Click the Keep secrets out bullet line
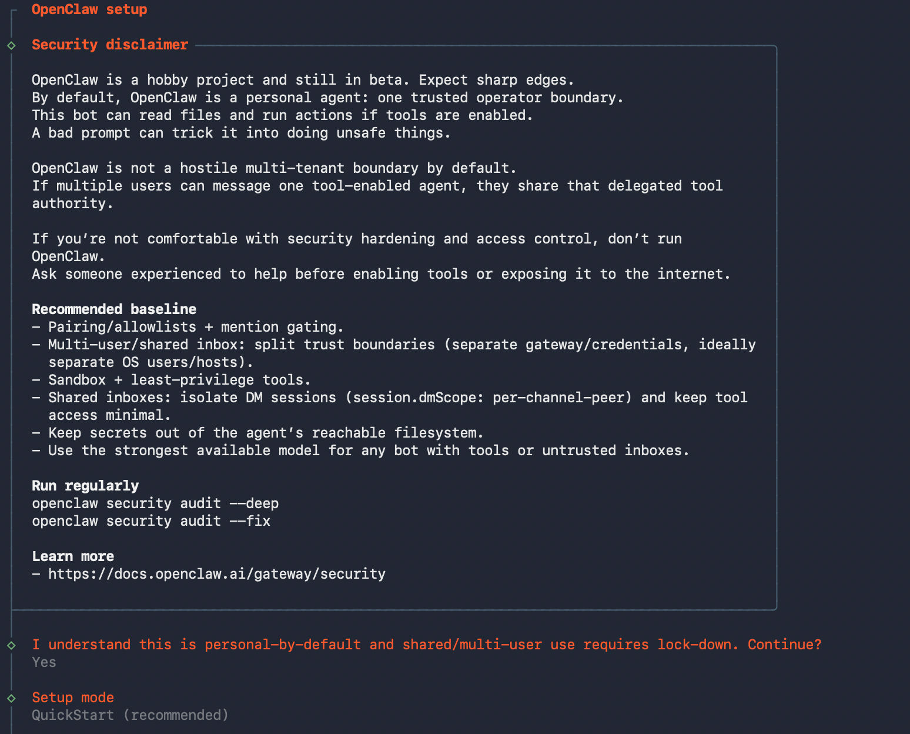910x734 pixels. coord(257,433)
